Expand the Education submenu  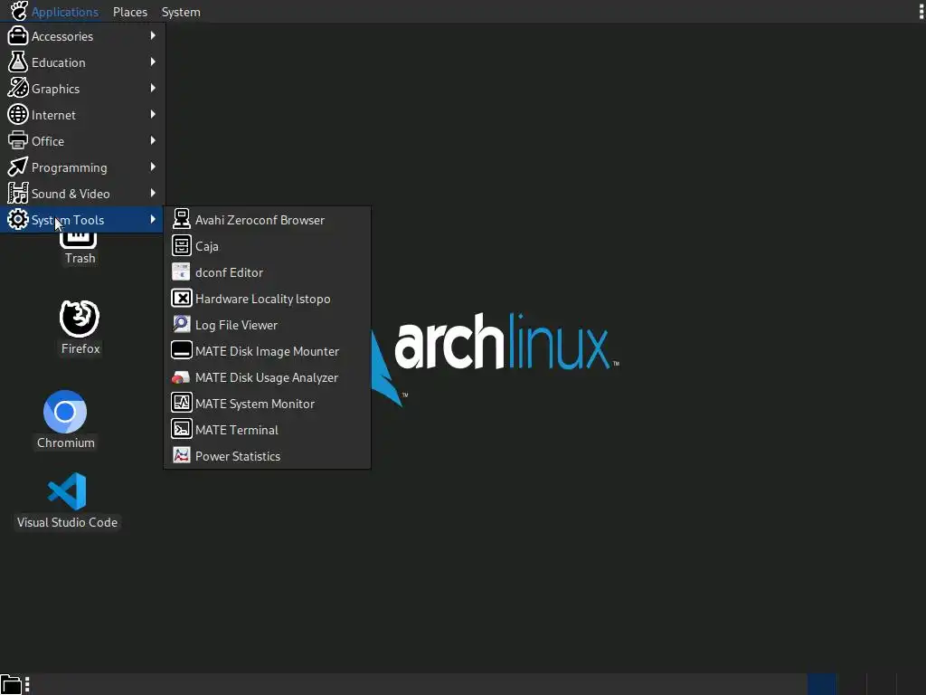(82, 62)
